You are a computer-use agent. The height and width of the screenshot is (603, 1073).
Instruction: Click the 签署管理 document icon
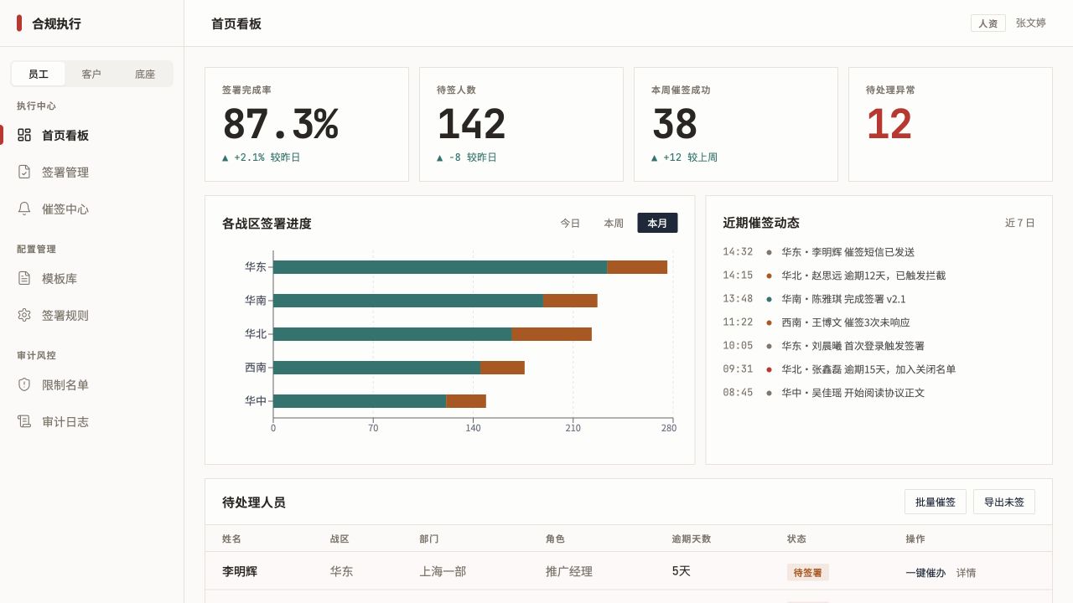(24, 172)
